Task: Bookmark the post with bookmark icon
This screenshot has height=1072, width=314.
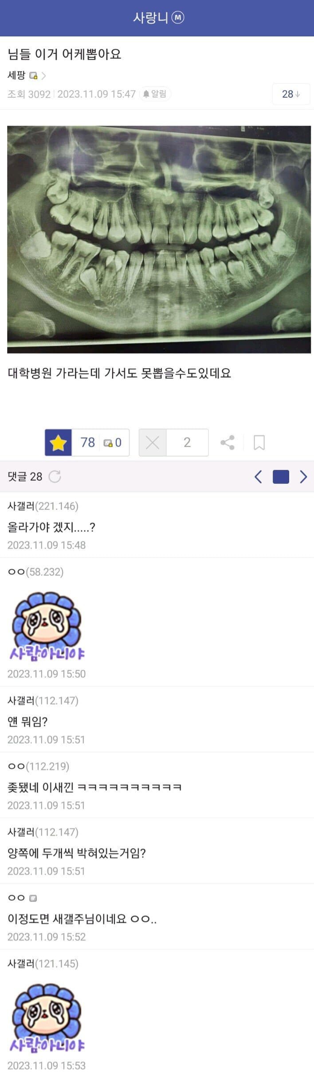Action: [259, 442]
